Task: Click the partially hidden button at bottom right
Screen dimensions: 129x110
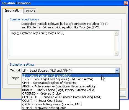Action: click(x=123, y=93)
